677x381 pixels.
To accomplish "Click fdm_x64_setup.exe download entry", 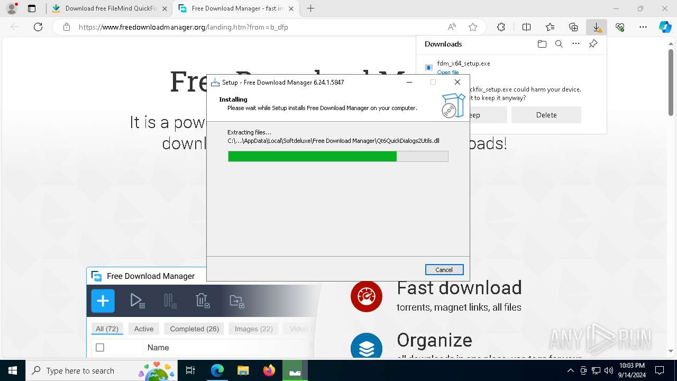I will pyautogui.click(x=463, y=63).
